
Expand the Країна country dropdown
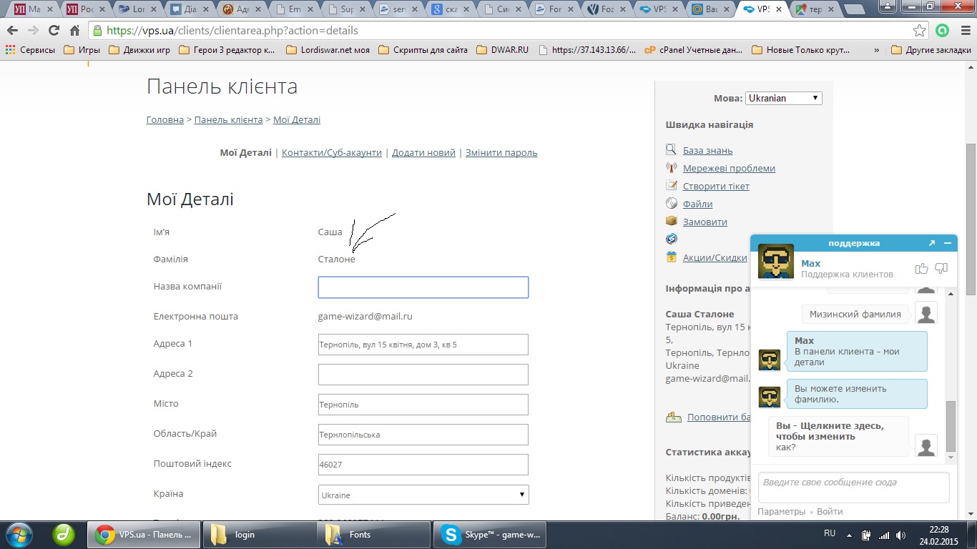click(423, 495)
